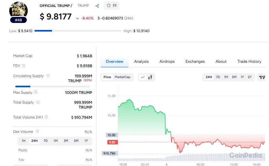
Task: Select Price chart toggle
Action: pyautogui.click(x=107, y=77)
